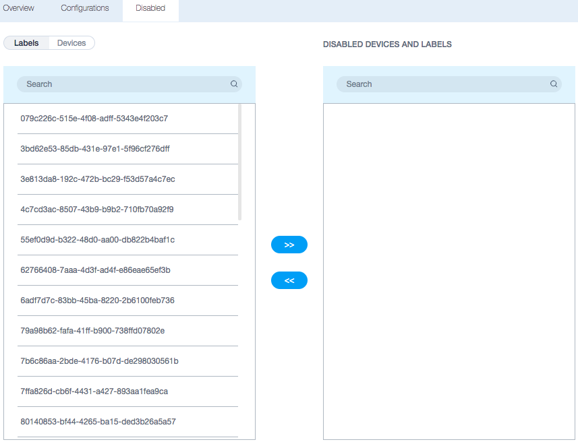578x444 pixels.
Task: Select label 55ef0d9d-b322-48d0-aa00-db822b4baf1c
Action: pyautogui.click(x=98, y=240)
